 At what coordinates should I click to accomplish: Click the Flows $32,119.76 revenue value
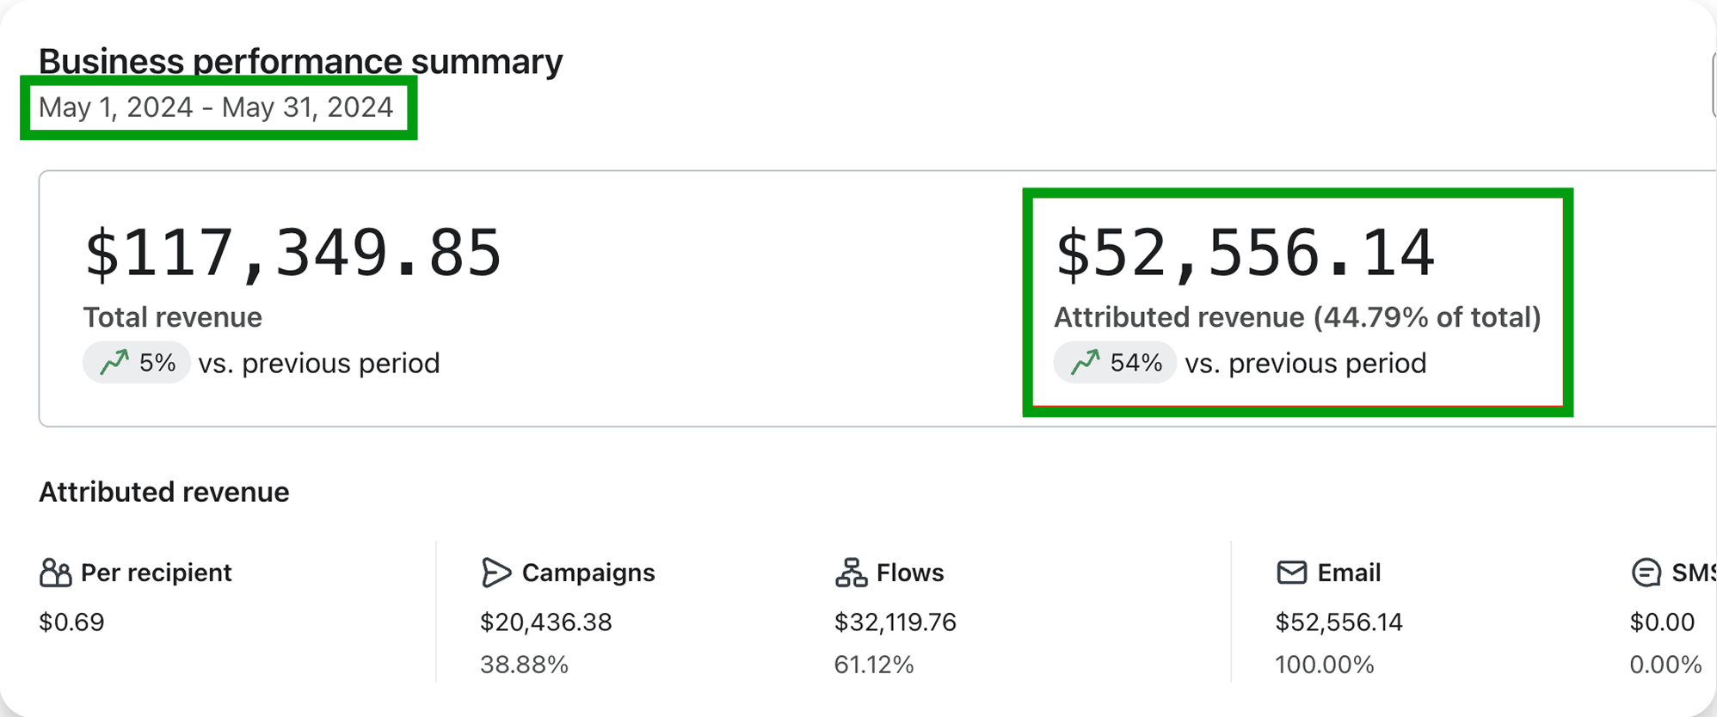click(x=895, y=622)
